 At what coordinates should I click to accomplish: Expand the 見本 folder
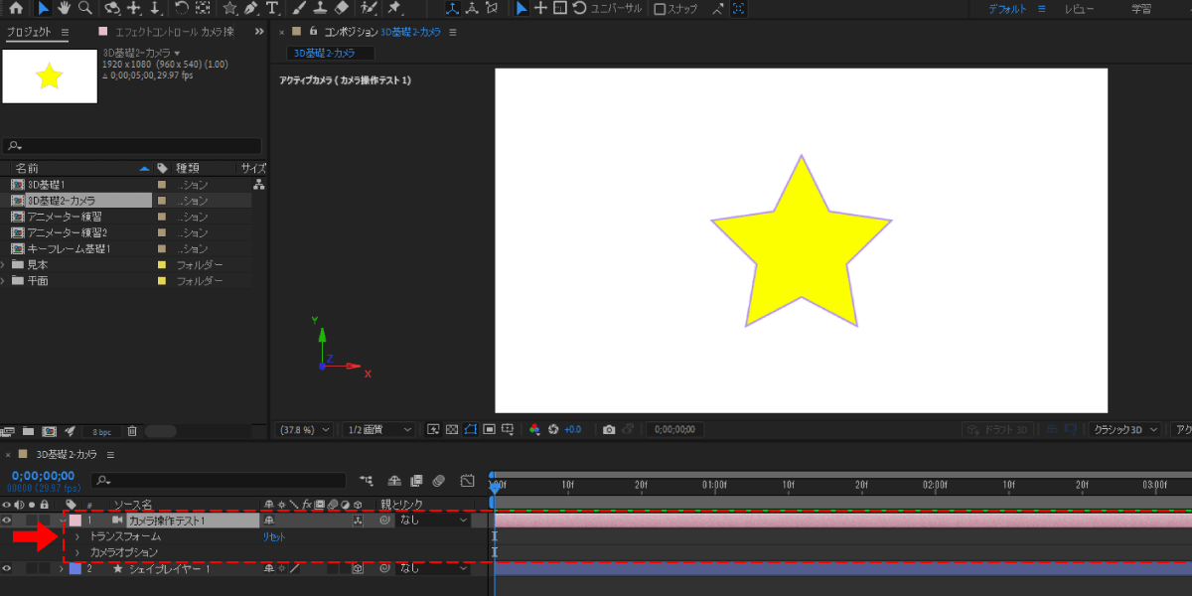pos(4,265)
